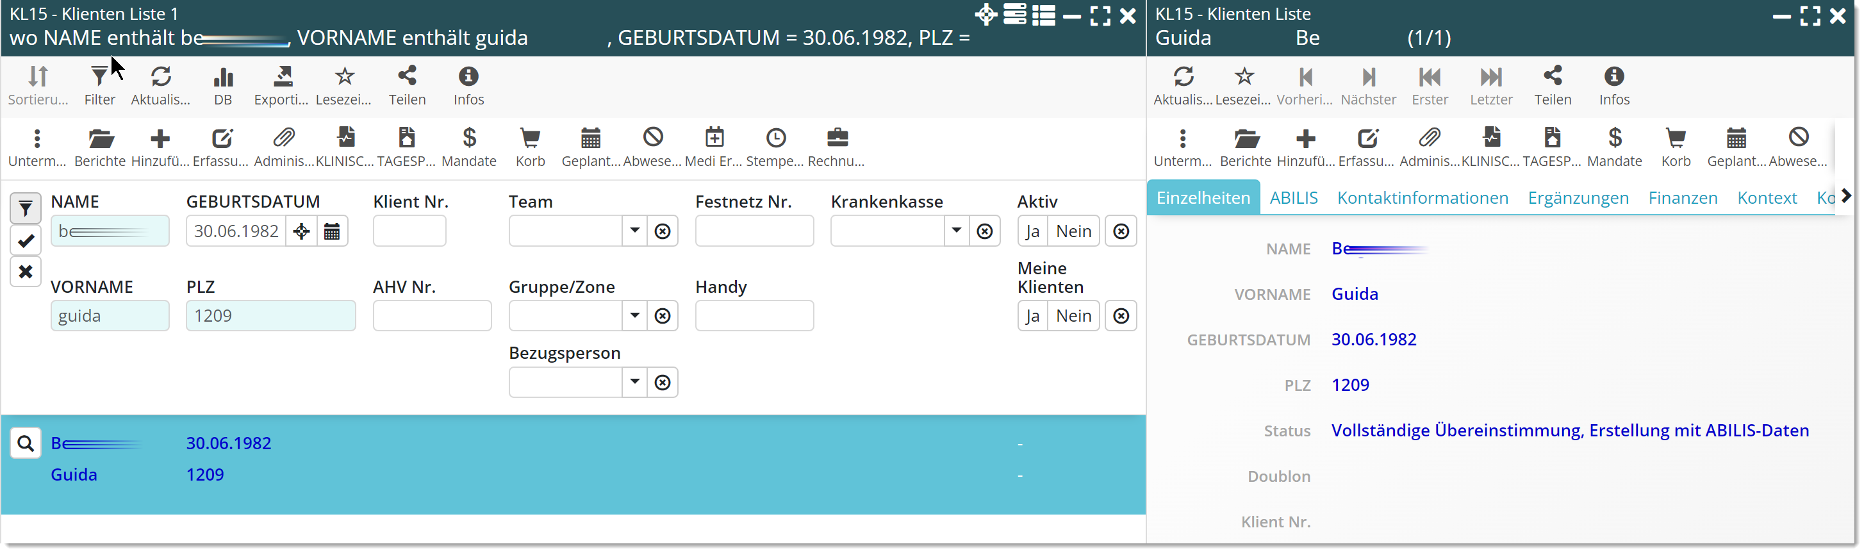Switch to the Finanzen tab

(x=1683, y=199)
